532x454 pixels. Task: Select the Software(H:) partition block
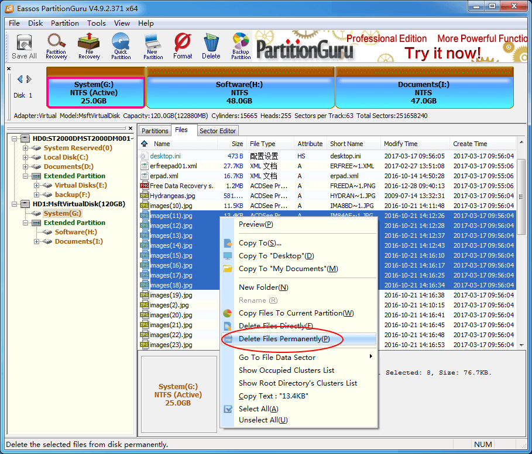click(x=240, y=88)
